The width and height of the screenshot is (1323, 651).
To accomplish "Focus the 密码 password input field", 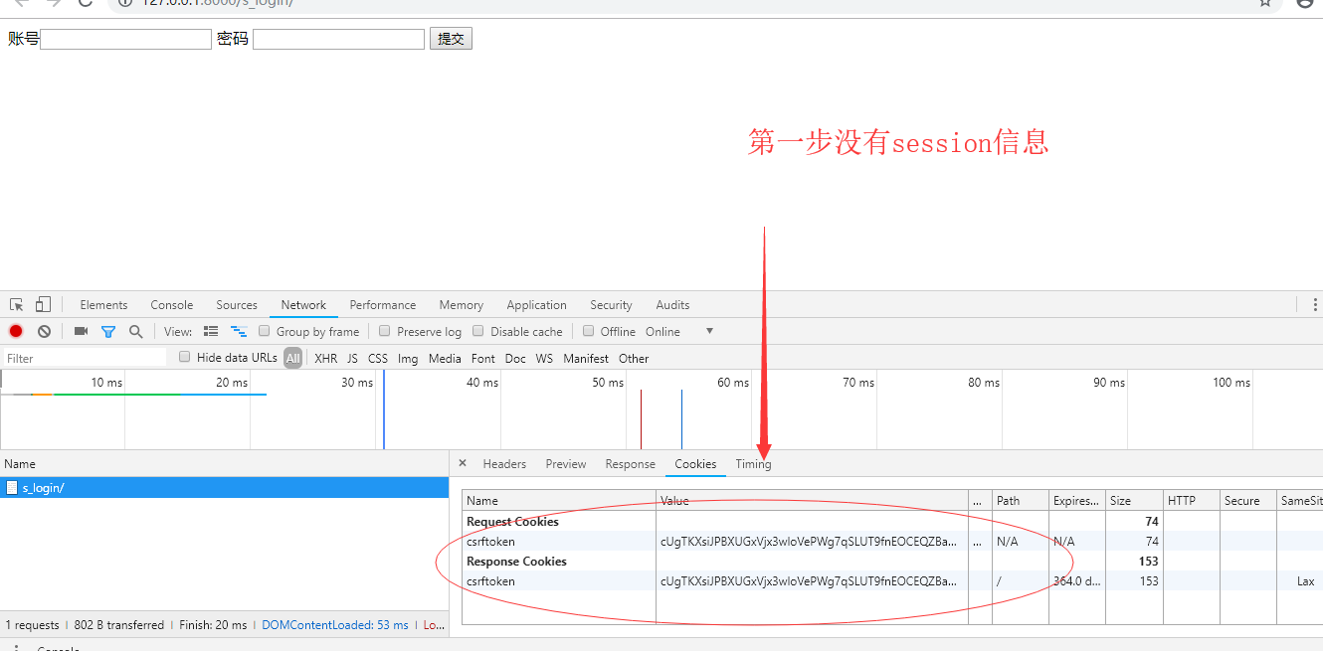I will (x=339, y=39).
